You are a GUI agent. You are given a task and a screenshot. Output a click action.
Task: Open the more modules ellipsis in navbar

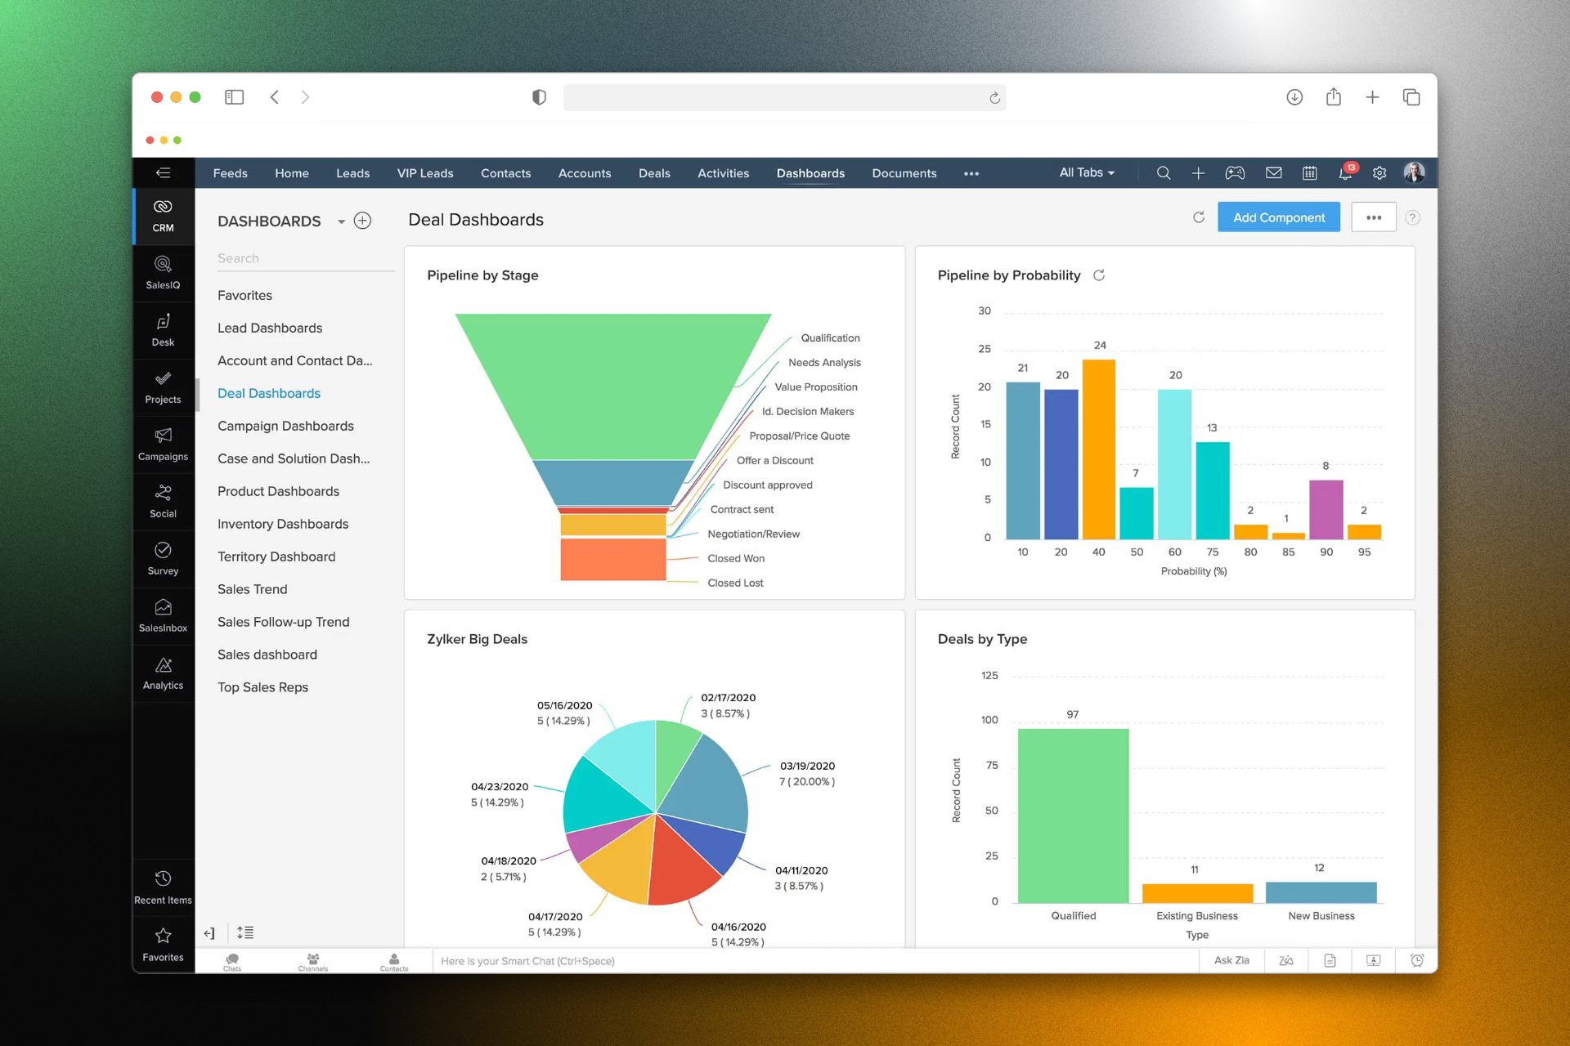tap(971, 173)
